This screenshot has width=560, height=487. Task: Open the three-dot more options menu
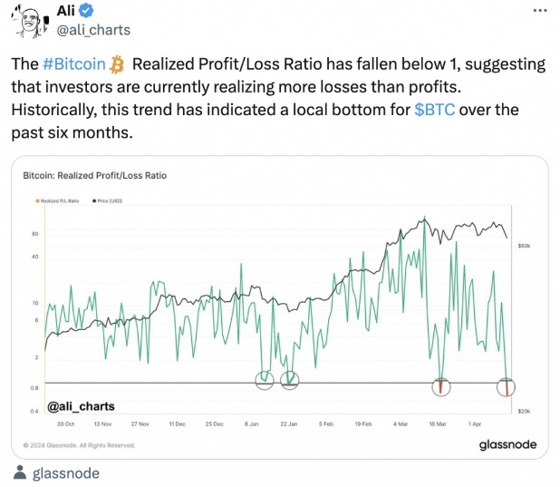coord(541,11)
